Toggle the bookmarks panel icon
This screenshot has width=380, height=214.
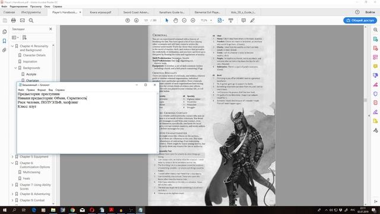click(5, 41)
